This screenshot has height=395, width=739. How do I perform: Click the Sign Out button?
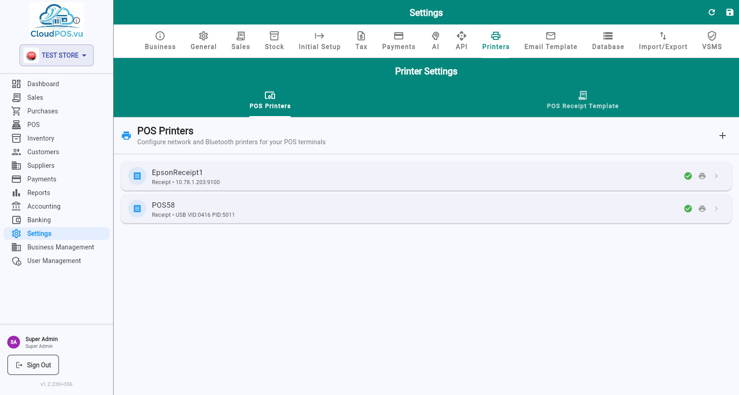click(x=33, y=365)
